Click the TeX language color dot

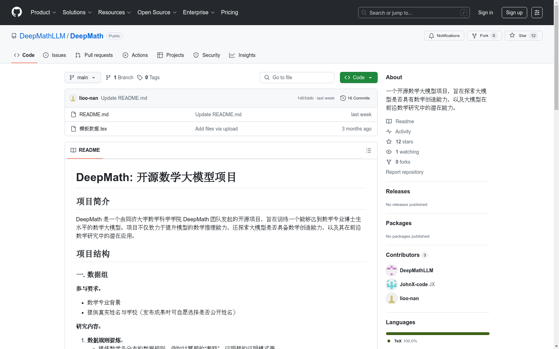tap(389, 341)
